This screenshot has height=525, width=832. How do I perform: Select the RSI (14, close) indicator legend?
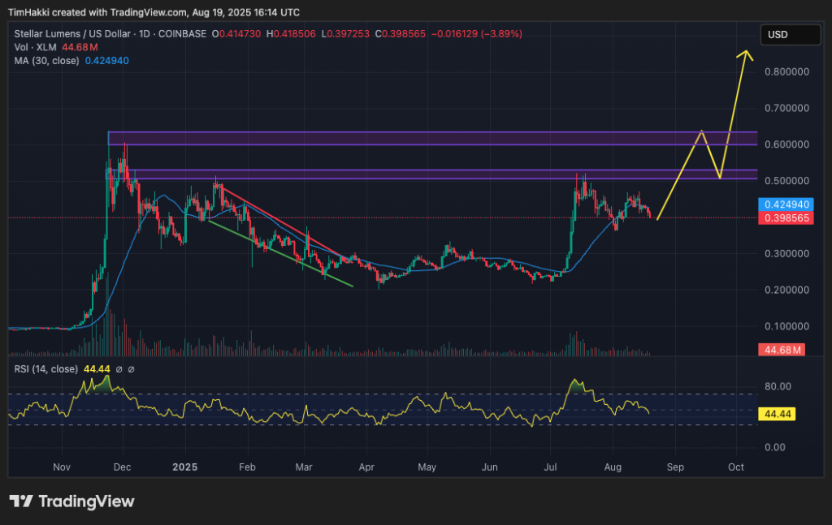pos(46,369)
